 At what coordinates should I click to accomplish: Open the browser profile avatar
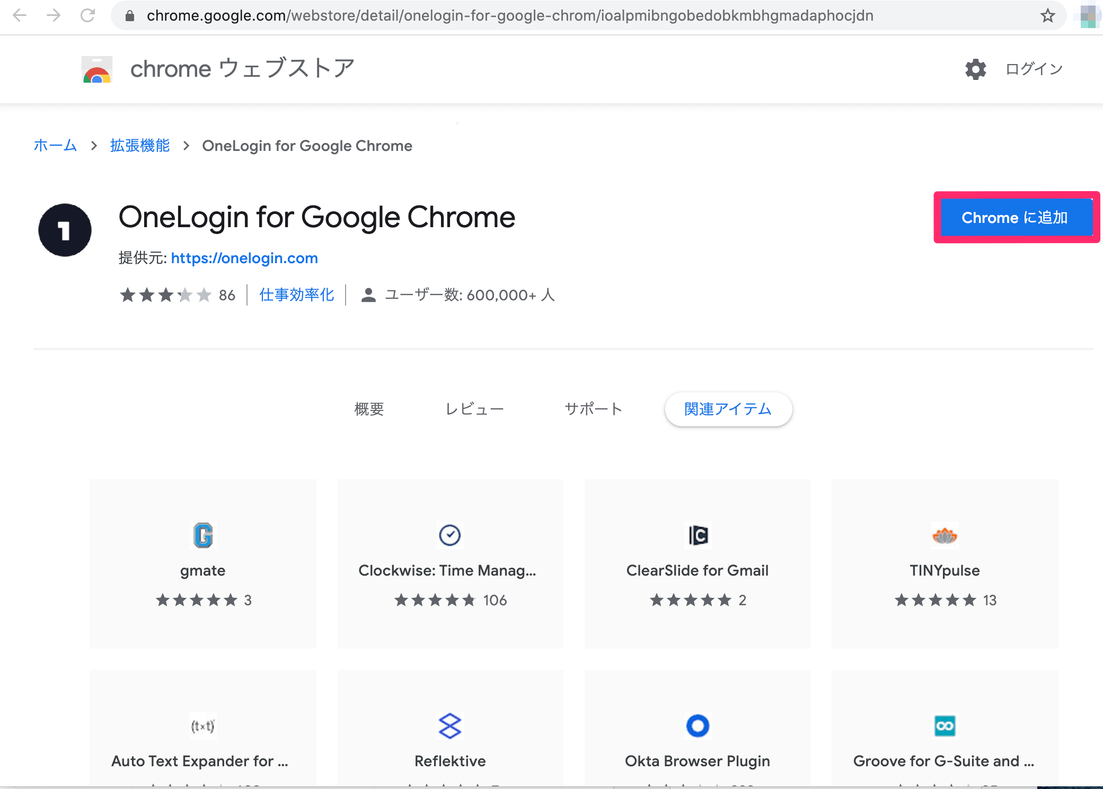(x=1088, y=16)
